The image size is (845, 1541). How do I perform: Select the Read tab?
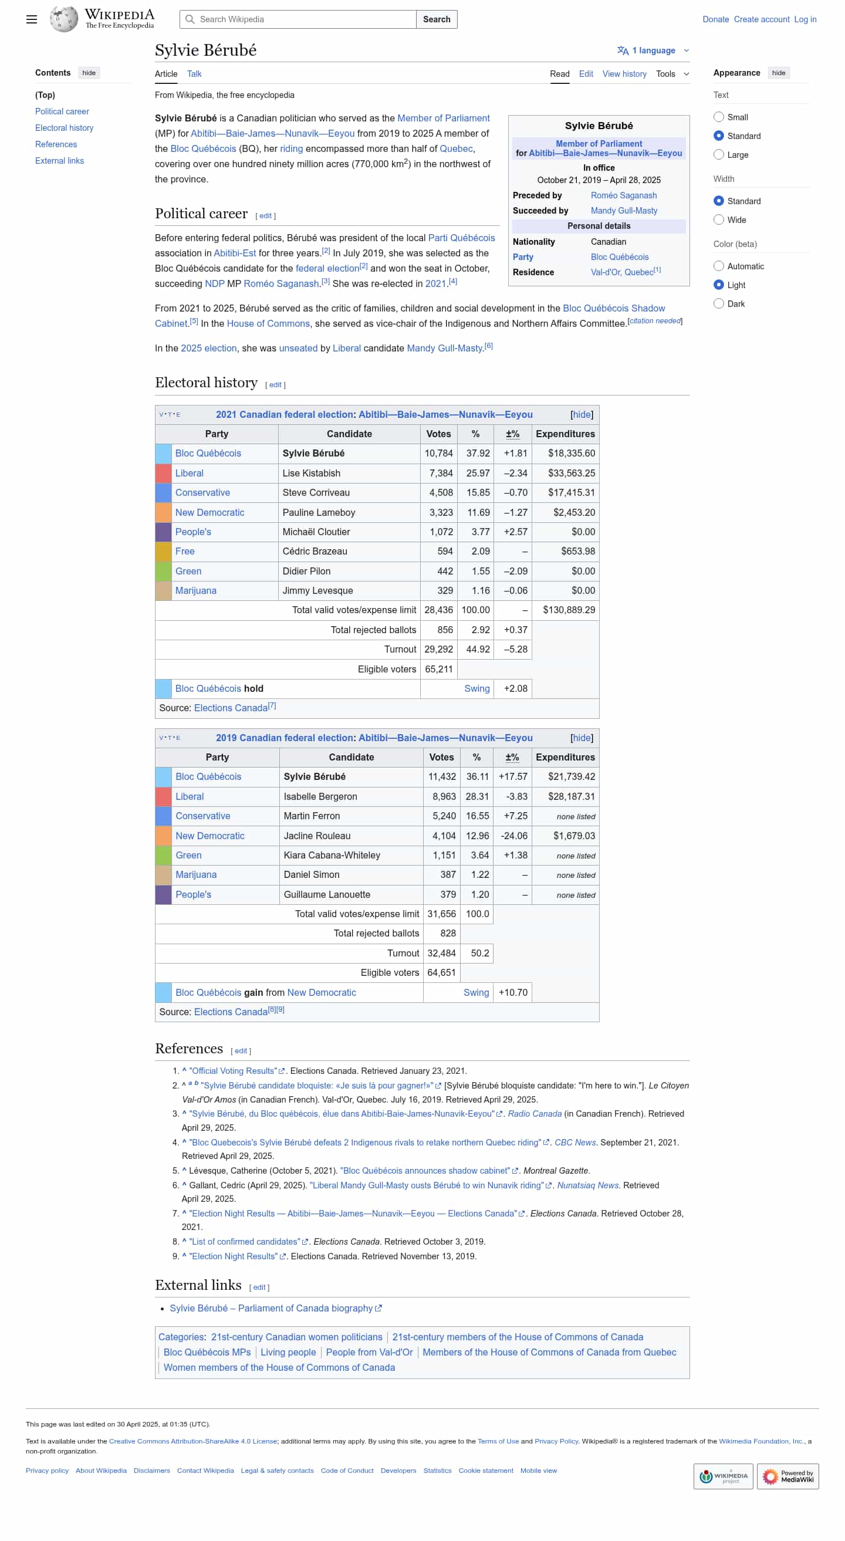pos(560,74)
